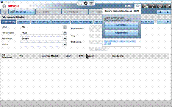This screenshot has width=172, height=107.
Task: Click the Registrieren button
Action: click(121, 33)
